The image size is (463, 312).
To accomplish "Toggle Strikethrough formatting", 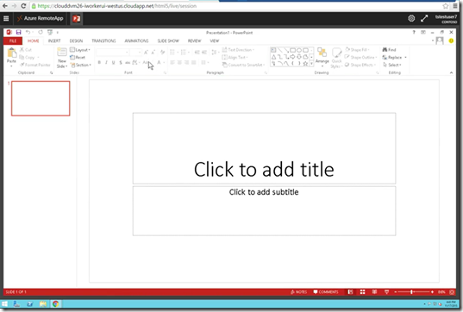I will [128, 62].
